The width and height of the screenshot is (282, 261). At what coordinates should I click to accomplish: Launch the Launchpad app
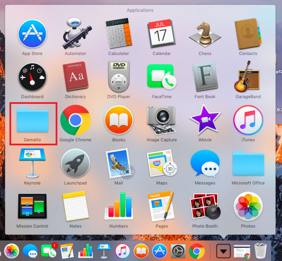coord(75,163)
